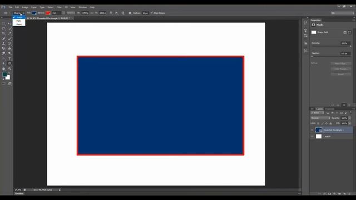The height and width of the screenshot is (200, 356).
Task: Delete mask in Properties panel
Action: tap(349, 105)
